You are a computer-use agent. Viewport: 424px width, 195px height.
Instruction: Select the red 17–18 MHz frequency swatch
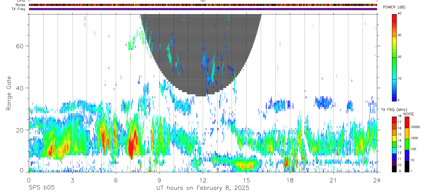(394, 120)
